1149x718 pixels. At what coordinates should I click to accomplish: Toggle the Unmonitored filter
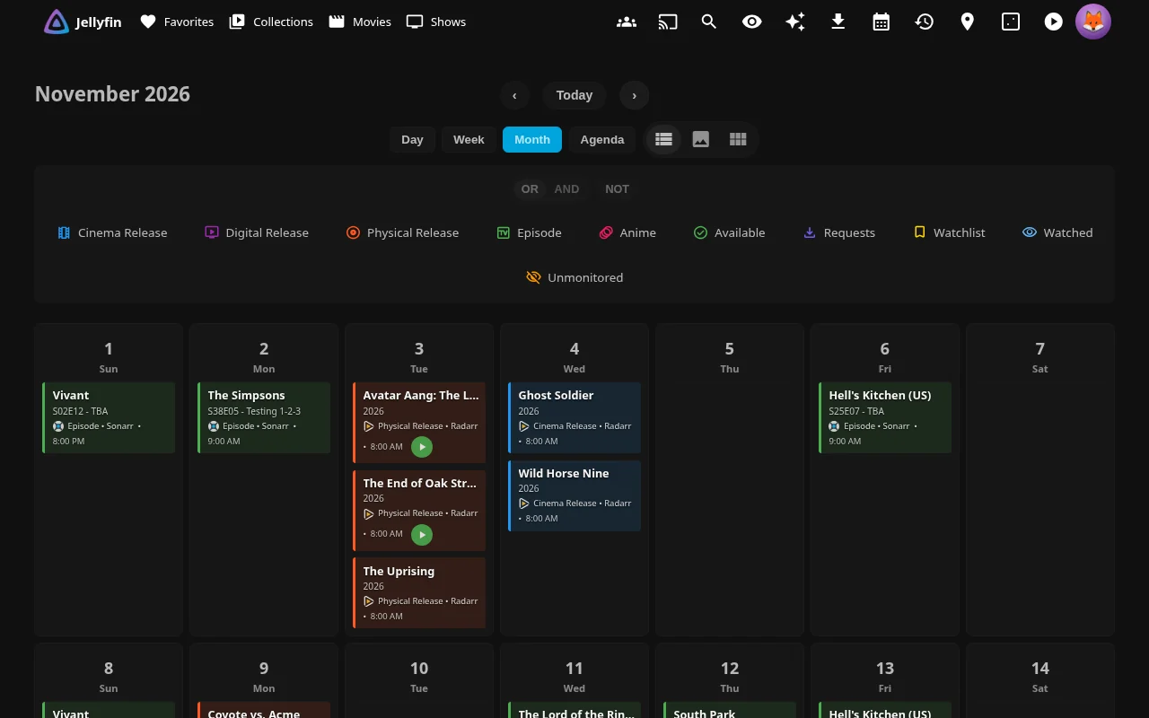(x=574, y=277)
